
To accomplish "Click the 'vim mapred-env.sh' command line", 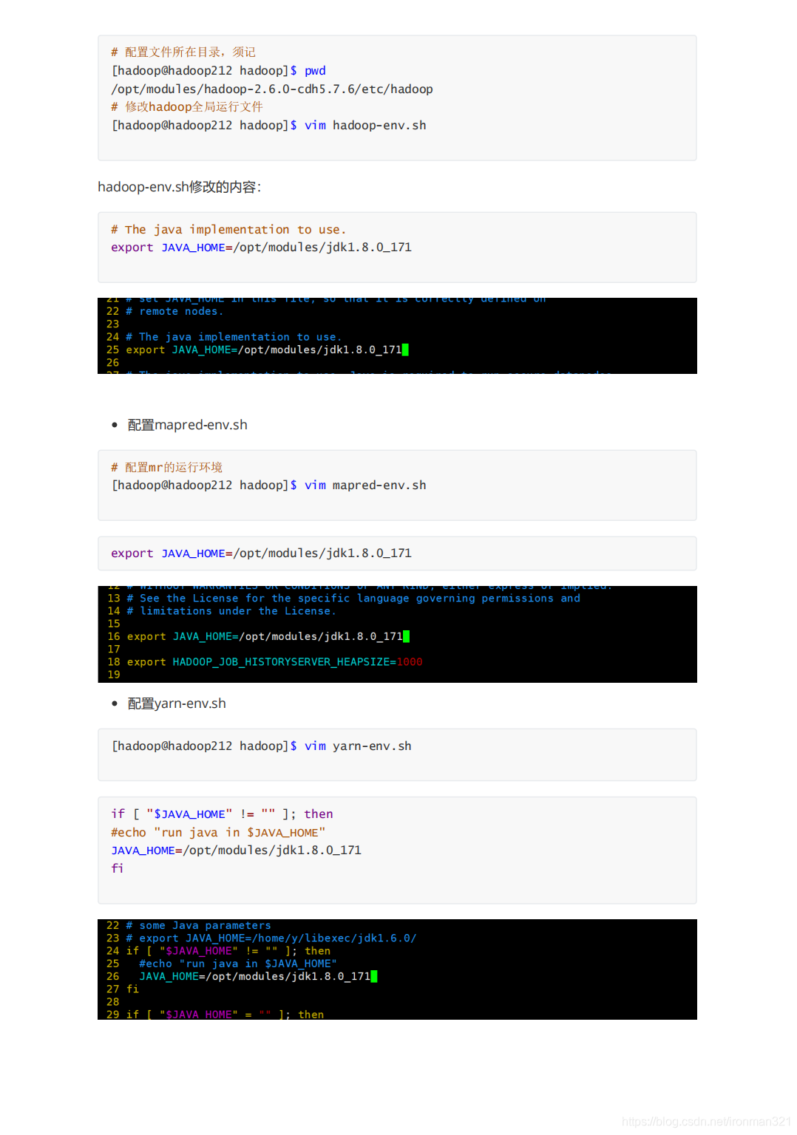I will [268, 485].
